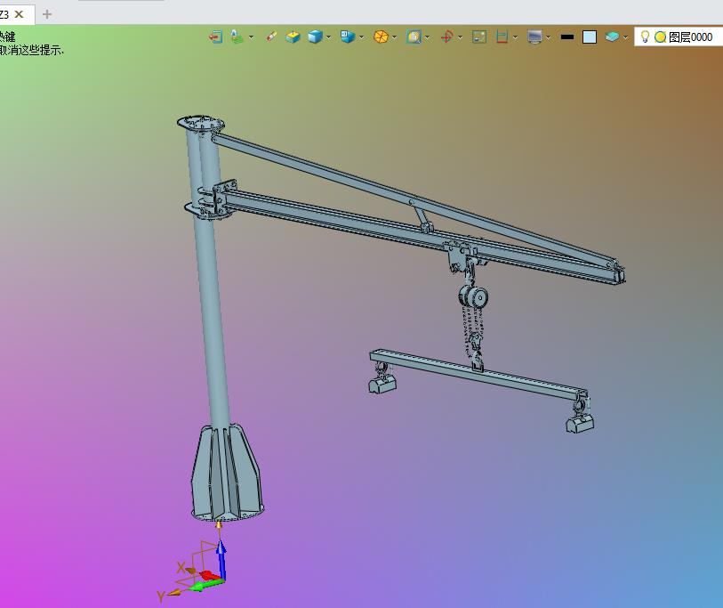Close the Z3 document tab
Viewport: 723px width, 608px height.
19,14
